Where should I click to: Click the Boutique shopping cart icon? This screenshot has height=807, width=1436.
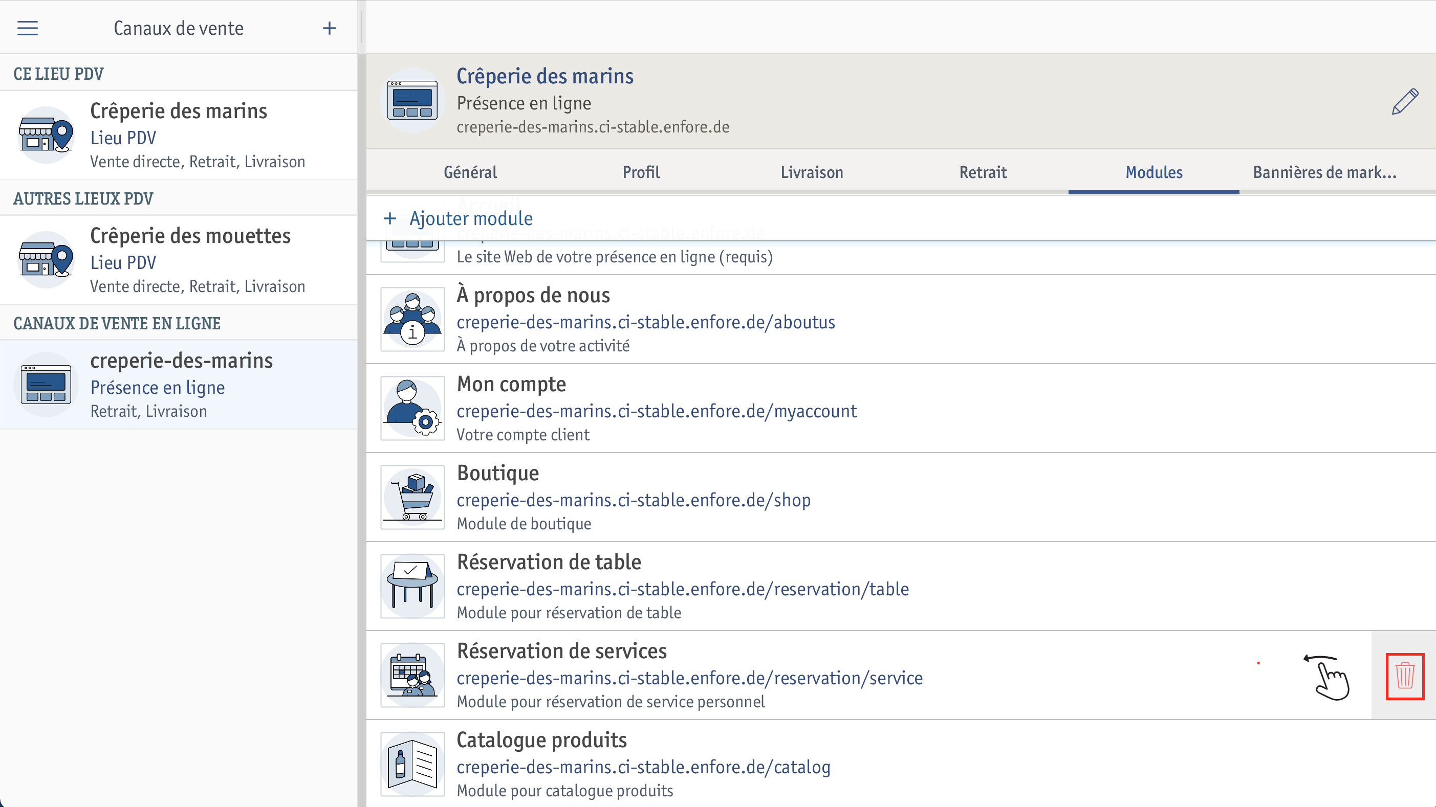pos(412,498)
